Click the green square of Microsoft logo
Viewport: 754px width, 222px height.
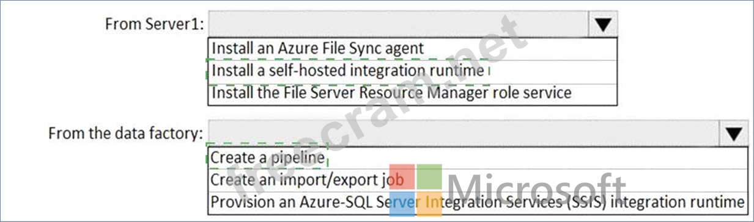[430, 176]
